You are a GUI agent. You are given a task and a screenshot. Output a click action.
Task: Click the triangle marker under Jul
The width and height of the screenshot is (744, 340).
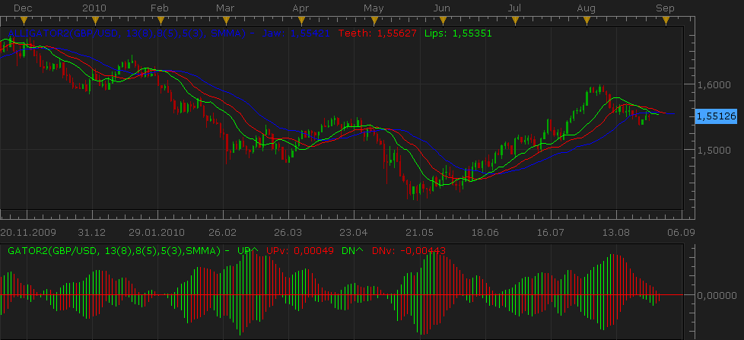(515, 21)
